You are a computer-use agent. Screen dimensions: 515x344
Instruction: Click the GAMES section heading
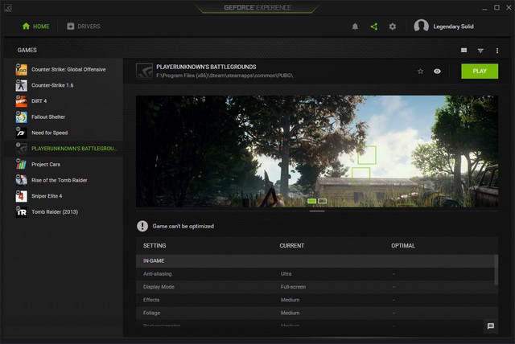coord(27,50)
